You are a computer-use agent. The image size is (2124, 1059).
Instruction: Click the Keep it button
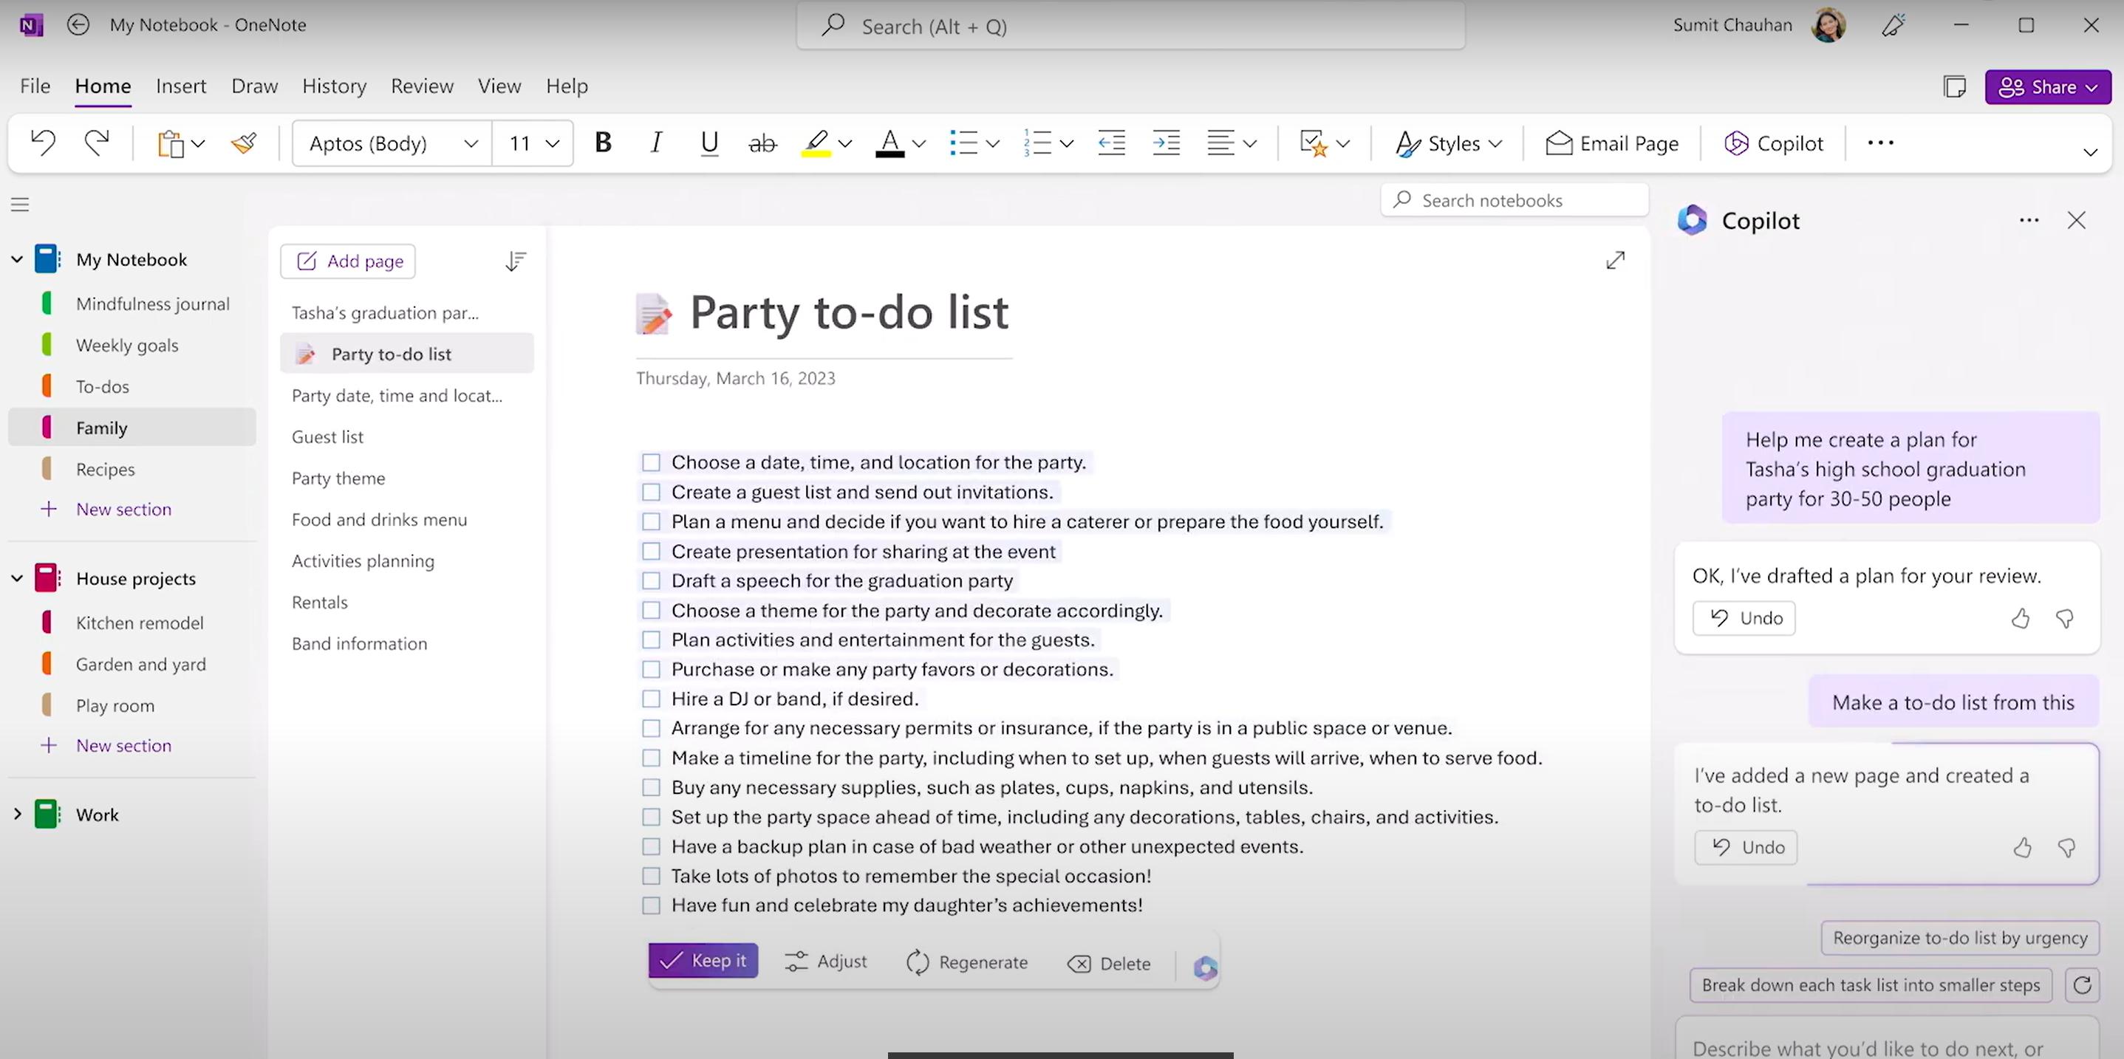pos(703,961)
